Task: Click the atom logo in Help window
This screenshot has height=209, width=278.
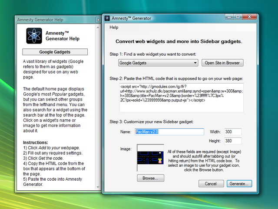Action: pyautogui.click(x=34, y=36)
